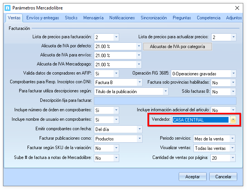Image resolution: width=247 pixels, height=190 pixels.
Task: Click the app logo icon in title bar
Action: pos(7,8)
